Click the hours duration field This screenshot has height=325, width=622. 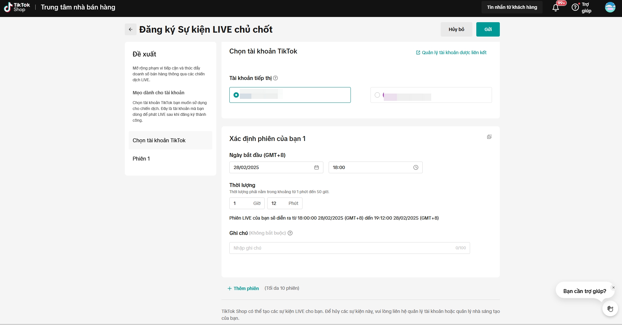(247, 203)
